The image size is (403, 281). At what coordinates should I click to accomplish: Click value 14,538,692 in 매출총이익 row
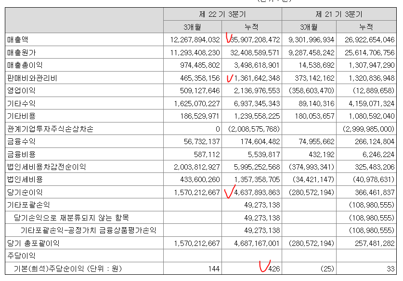pos(317,65)
